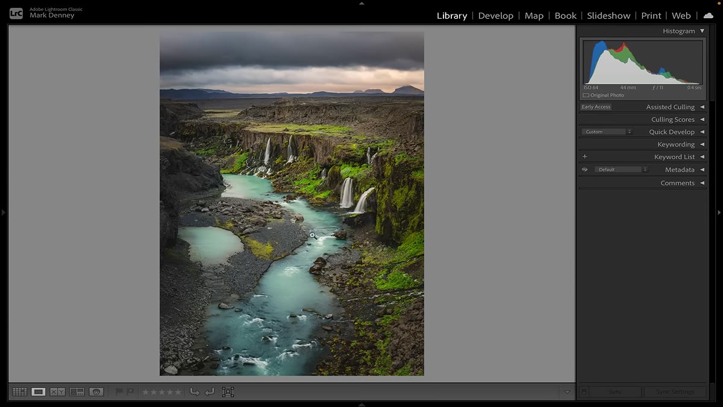Click sync lock switch beside Sync button

coord(584,392)
